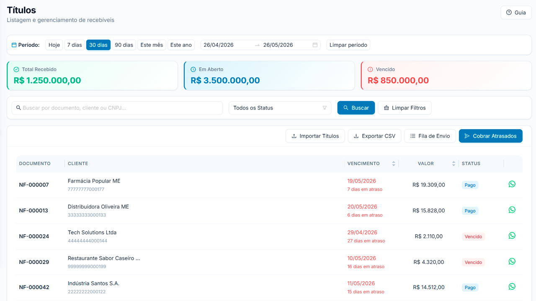Click Limpar período button

click(x=348, y=45)
